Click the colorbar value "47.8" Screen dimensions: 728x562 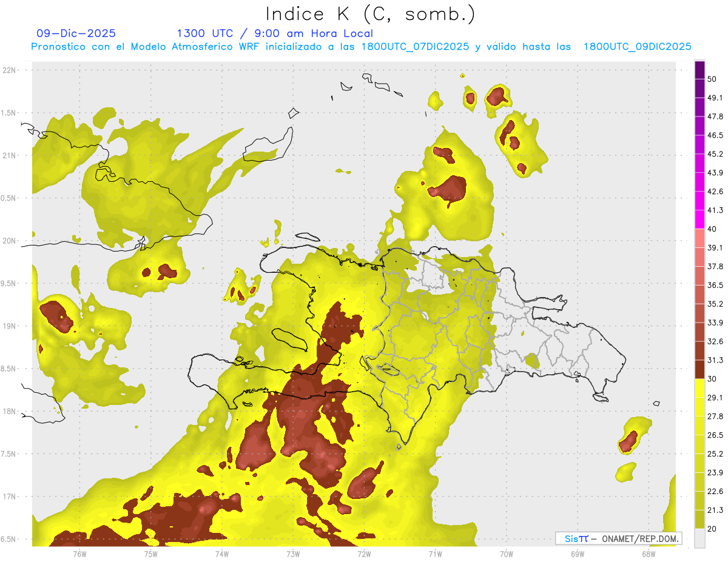click(715, 116)
